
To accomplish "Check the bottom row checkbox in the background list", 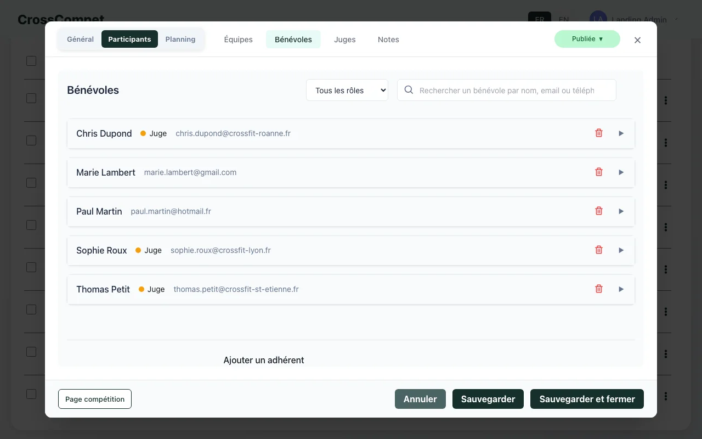I will tap(31, 394).
